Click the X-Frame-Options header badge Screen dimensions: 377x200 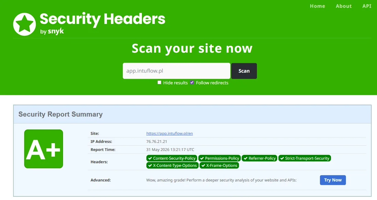point(219,165)
